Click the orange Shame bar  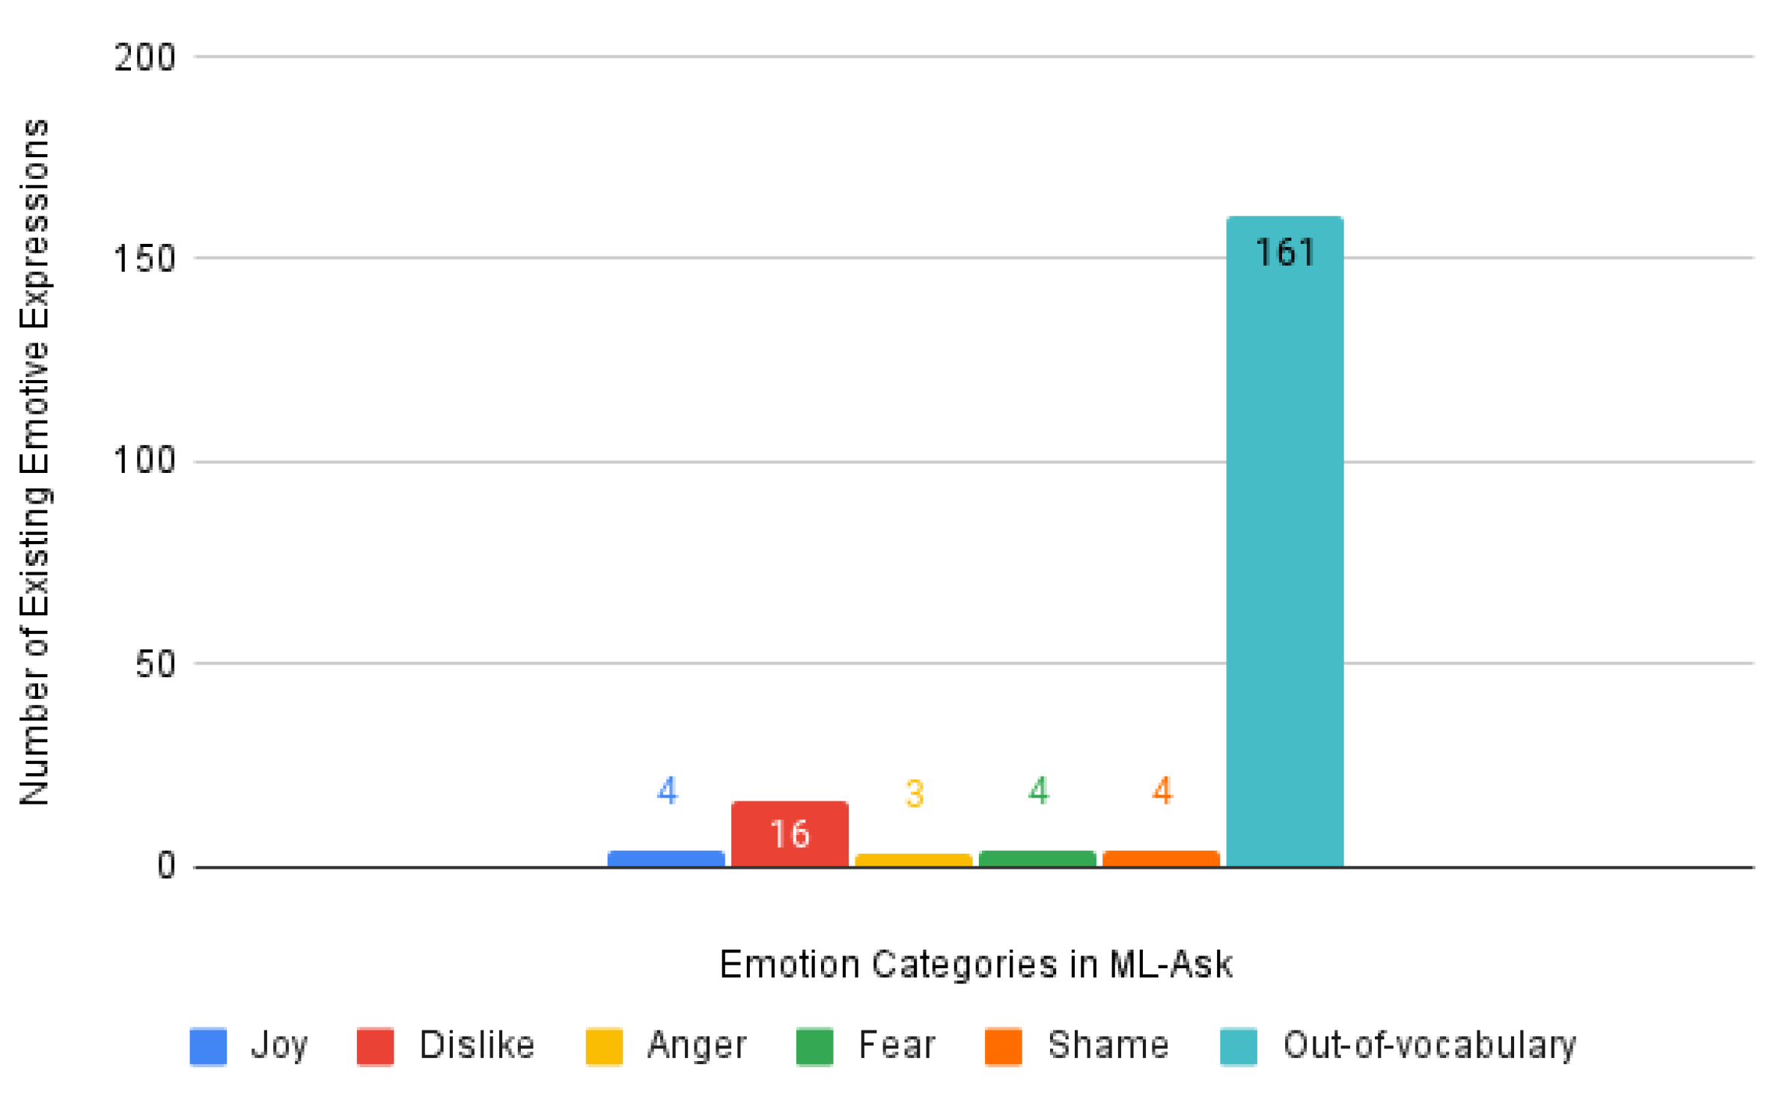[1161, 858]
